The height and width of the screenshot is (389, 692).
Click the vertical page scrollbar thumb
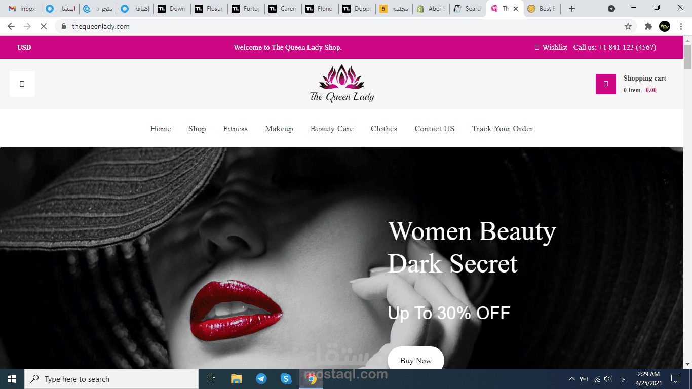pos(687,57)
